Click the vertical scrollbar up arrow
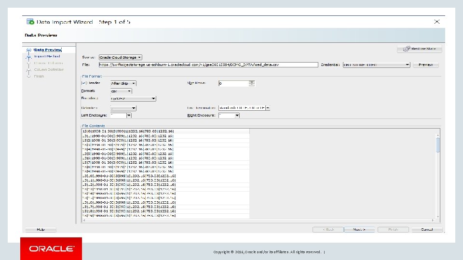463x260 pixels. (x=437, y=135)
